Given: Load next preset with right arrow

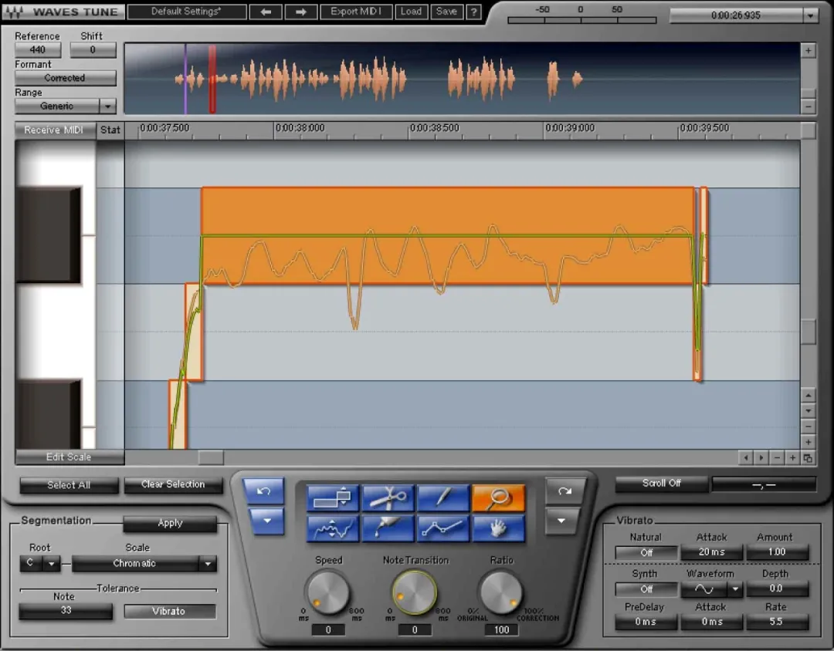Looking at the screenshot, I should coord(301,12).
